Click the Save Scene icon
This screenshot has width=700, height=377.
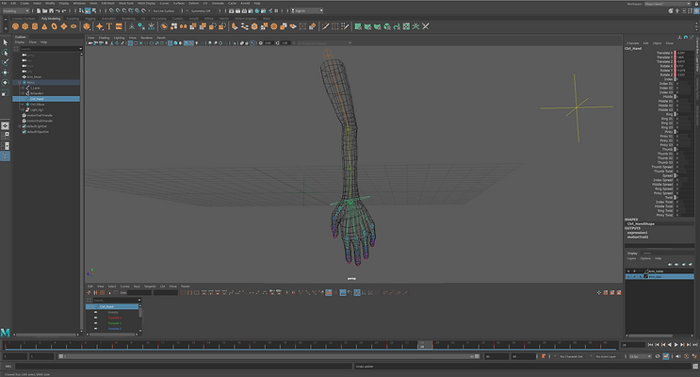point(51,10)
